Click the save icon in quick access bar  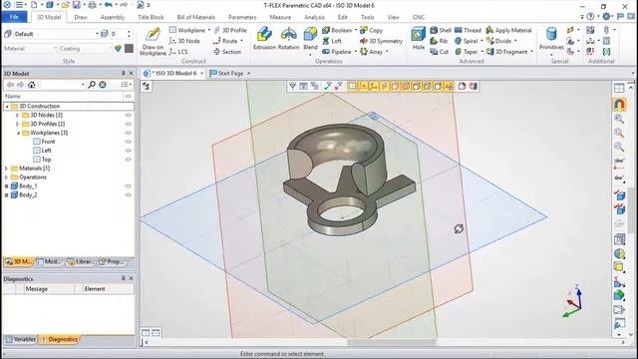pos(77,5)
